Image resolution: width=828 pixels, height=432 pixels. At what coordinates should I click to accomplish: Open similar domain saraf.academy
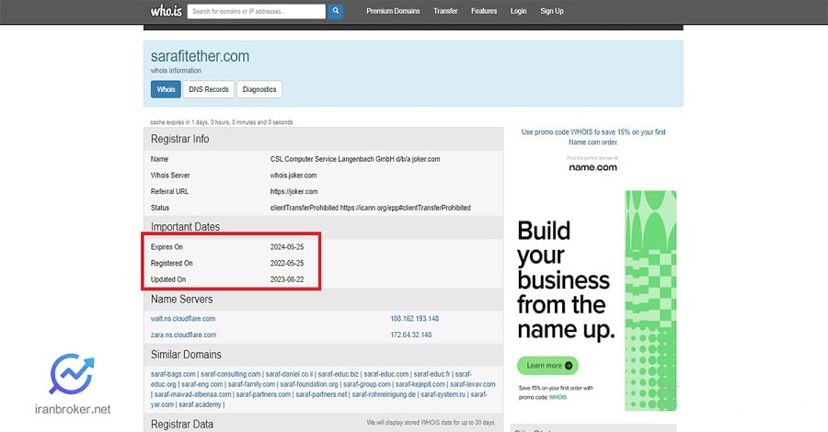tap(200, 404)
